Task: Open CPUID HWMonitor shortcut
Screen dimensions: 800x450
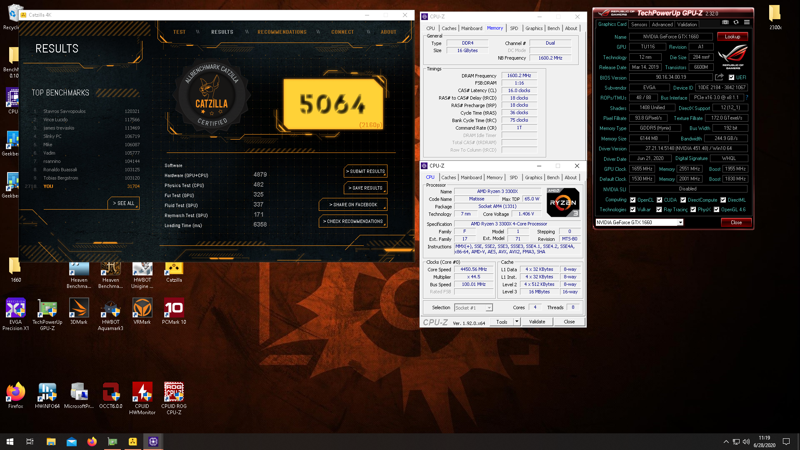Action: point(142,398)
